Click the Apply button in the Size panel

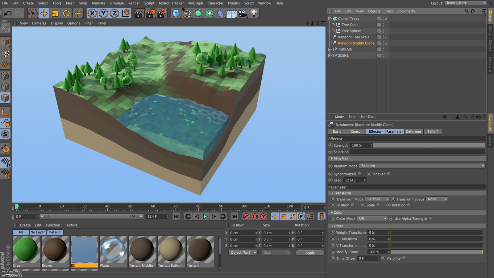pyautogui.click(x=310, y=252)
